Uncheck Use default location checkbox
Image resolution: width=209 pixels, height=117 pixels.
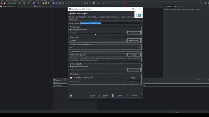tap(71, 30)
